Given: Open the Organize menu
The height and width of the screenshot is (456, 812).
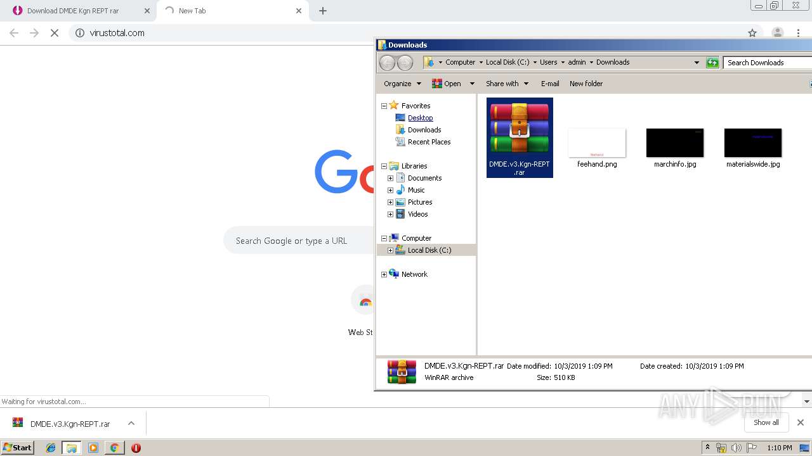Looking at the screenshot, I should (x=402, y=84).
